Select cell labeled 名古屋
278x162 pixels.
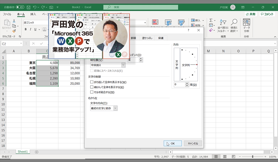tap(29, 73)
